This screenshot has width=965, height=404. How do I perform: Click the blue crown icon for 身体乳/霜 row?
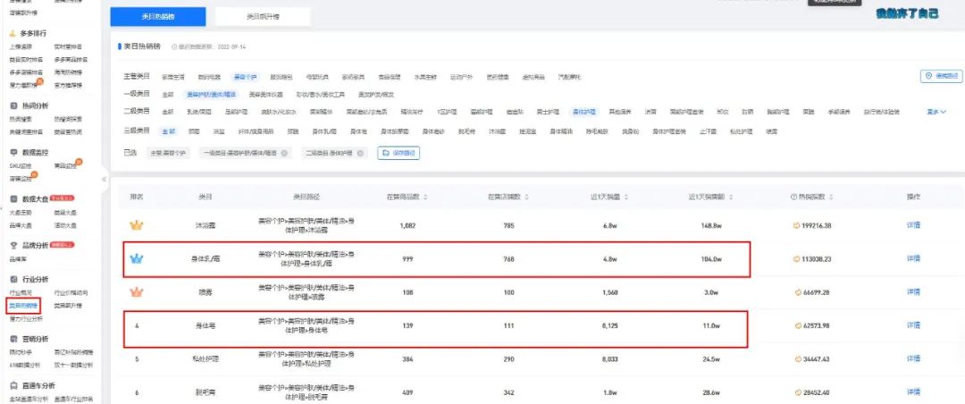(x=136, y=258)
